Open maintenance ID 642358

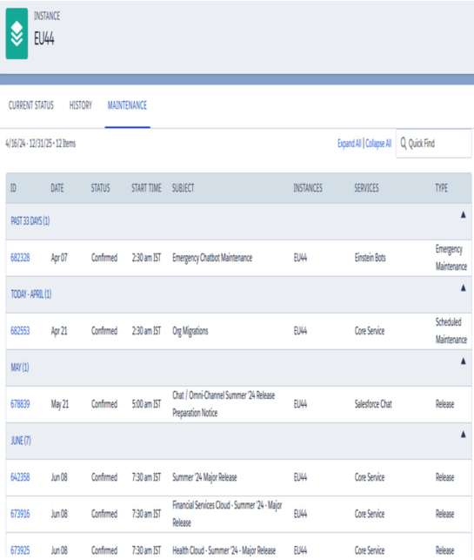pos(20,477)
